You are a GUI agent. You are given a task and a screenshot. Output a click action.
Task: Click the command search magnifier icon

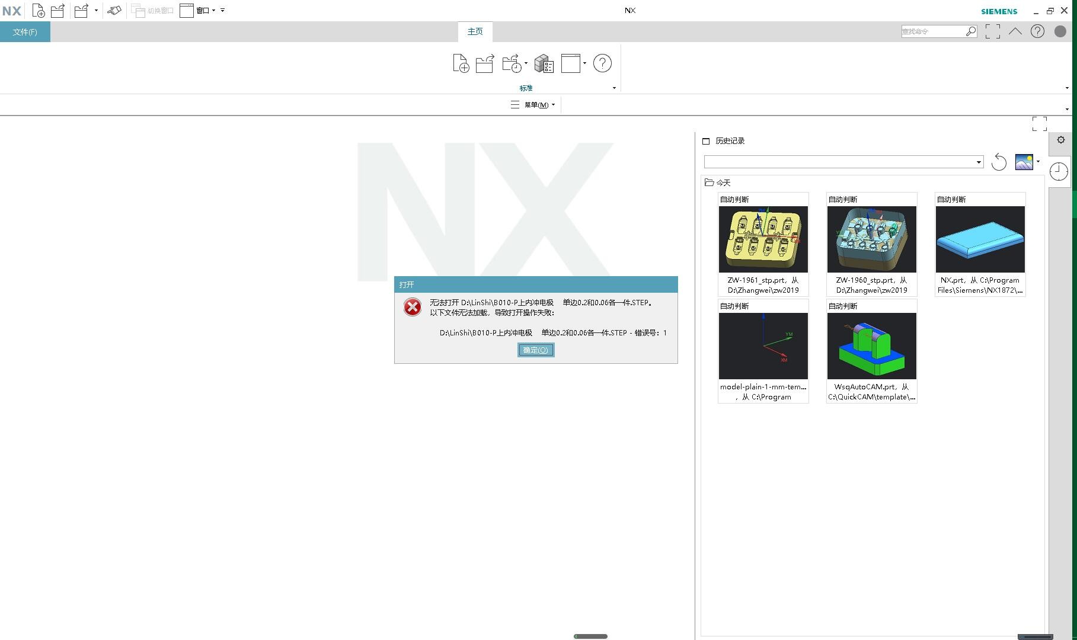(x=971, y=31)
